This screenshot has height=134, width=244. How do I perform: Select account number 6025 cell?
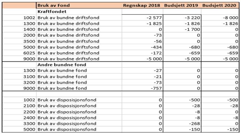[x=19, y=53]
